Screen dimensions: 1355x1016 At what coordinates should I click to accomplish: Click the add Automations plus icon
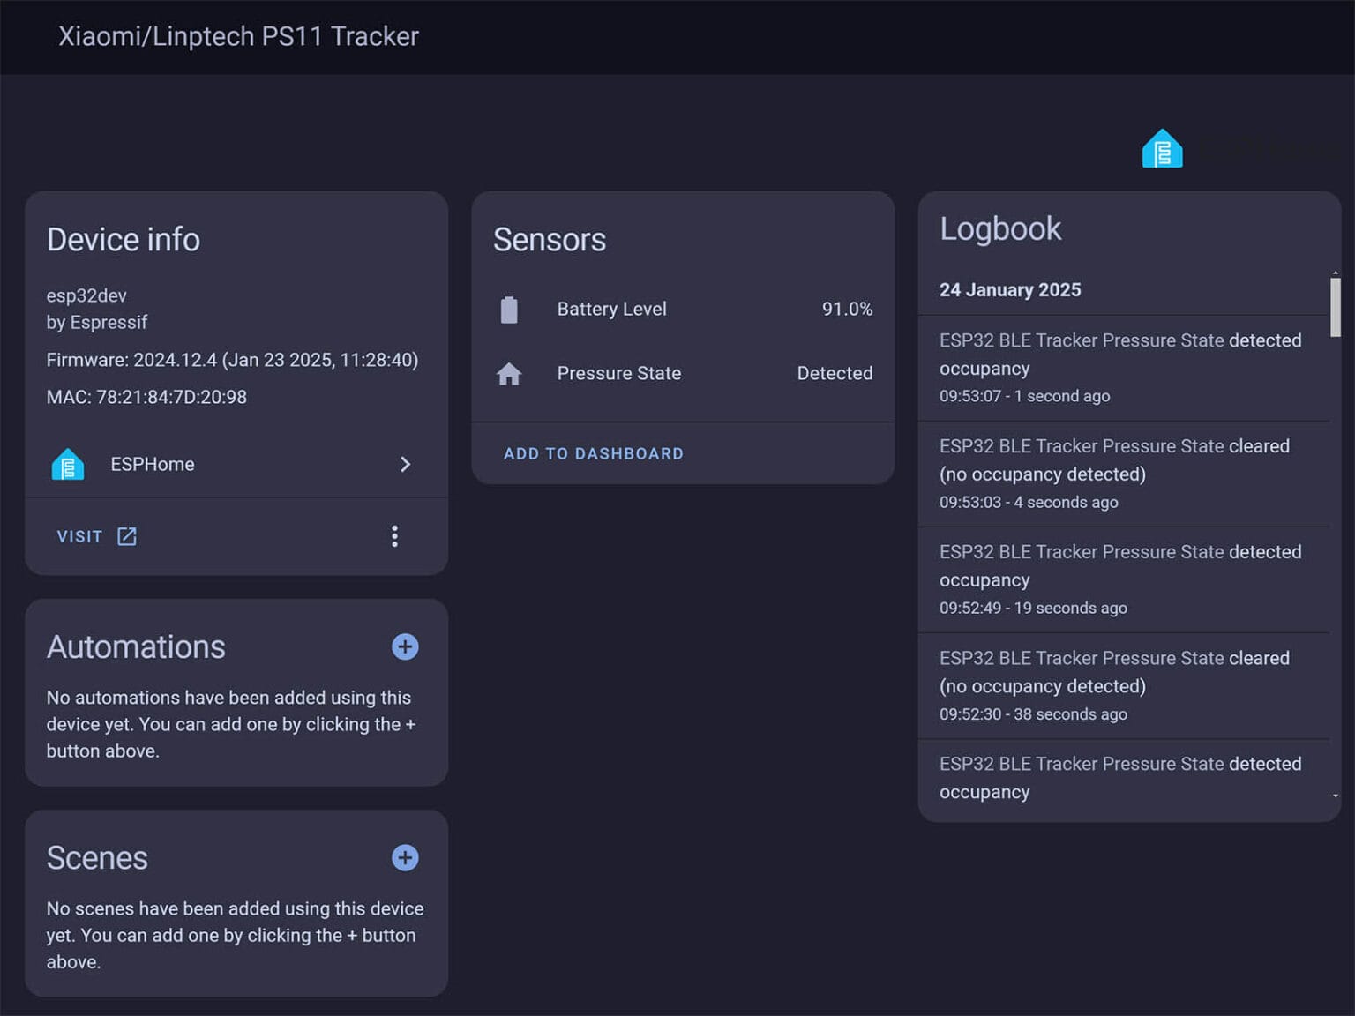405,646
